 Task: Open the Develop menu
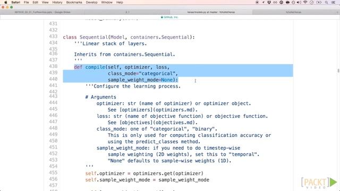click(x=91, y=2)
